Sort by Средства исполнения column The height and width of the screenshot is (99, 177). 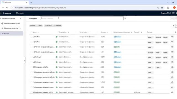click(x=132, y=32)
